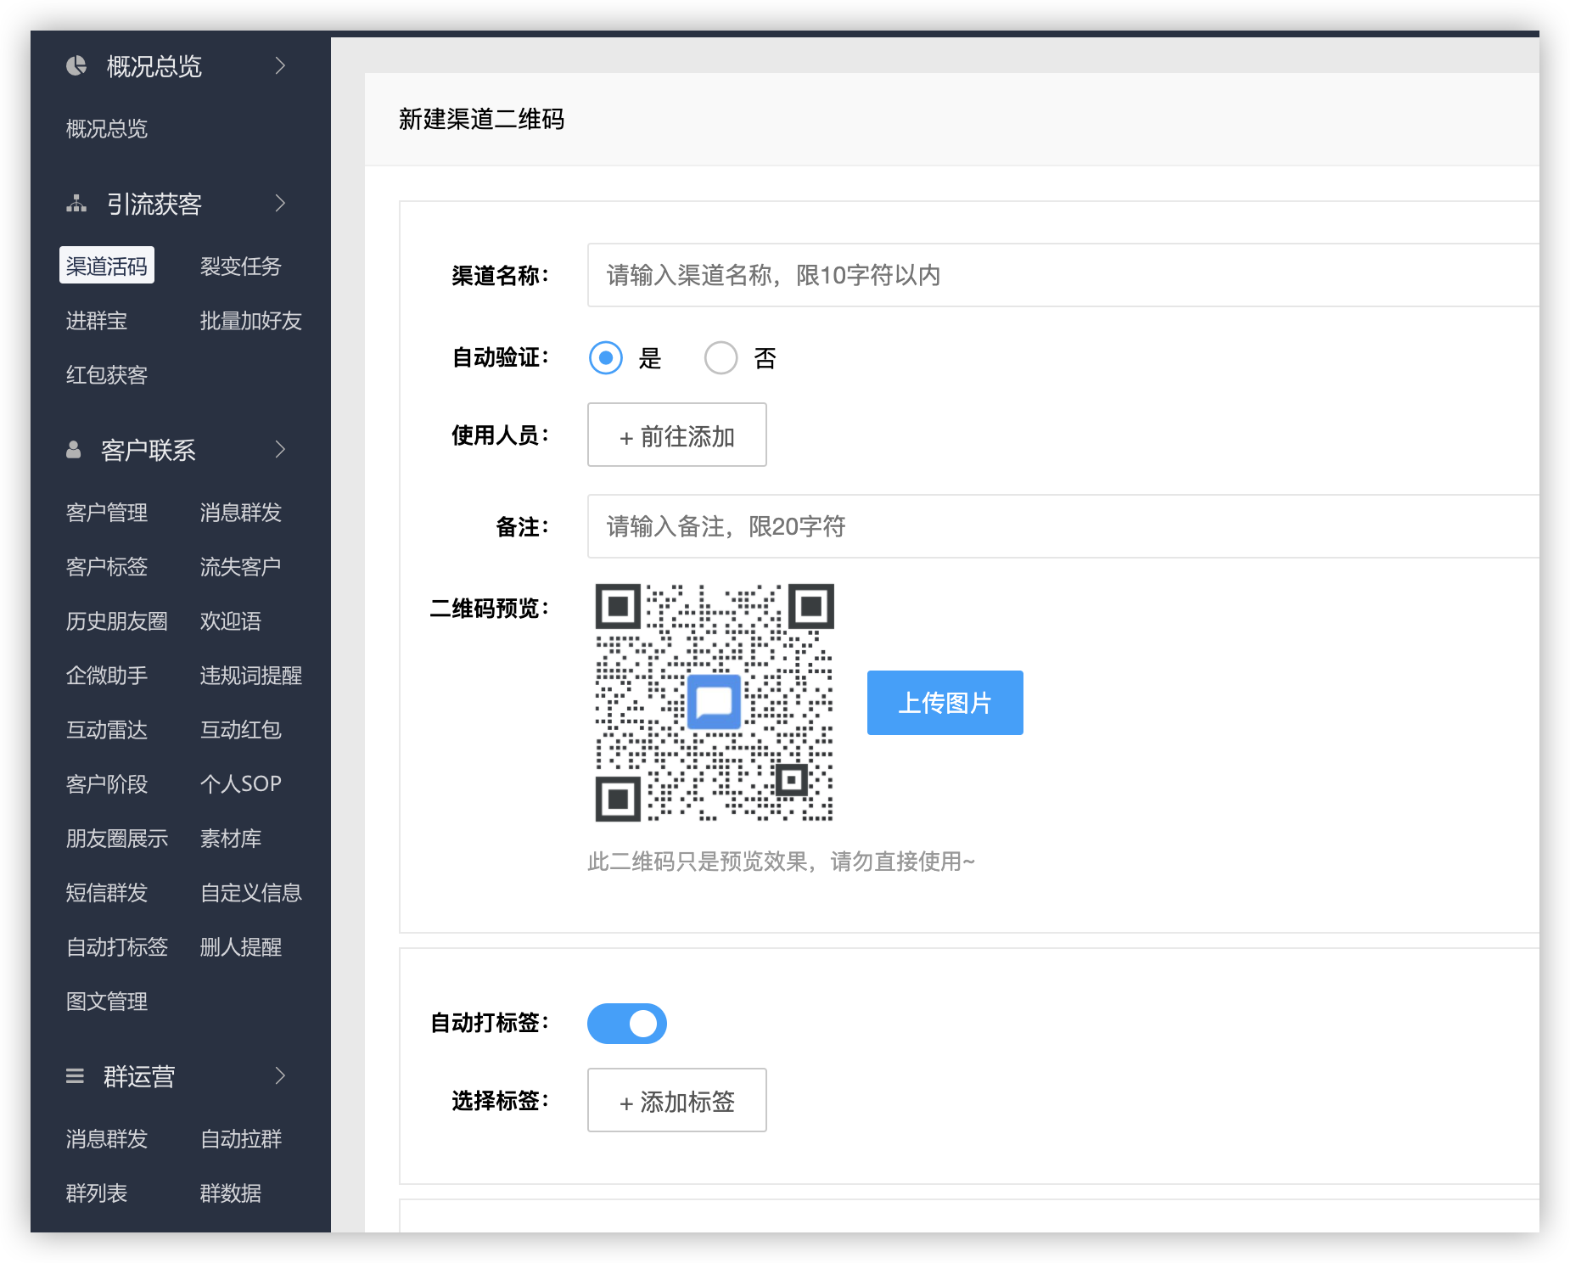
Task: Open 自动打标签 in the sidebar
Action: click(117, 947)
